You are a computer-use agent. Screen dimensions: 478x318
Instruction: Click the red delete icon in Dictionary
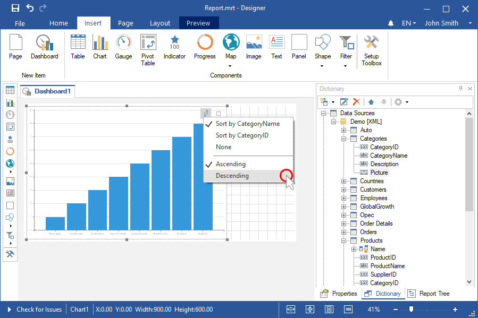[357, 101]
